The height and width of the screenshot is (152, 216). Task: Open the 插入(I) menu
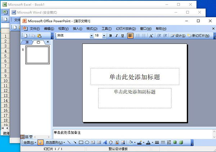[x=77, y=29]
